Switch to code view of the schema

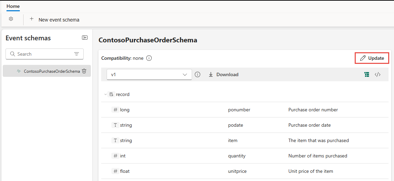pos(377,74)
